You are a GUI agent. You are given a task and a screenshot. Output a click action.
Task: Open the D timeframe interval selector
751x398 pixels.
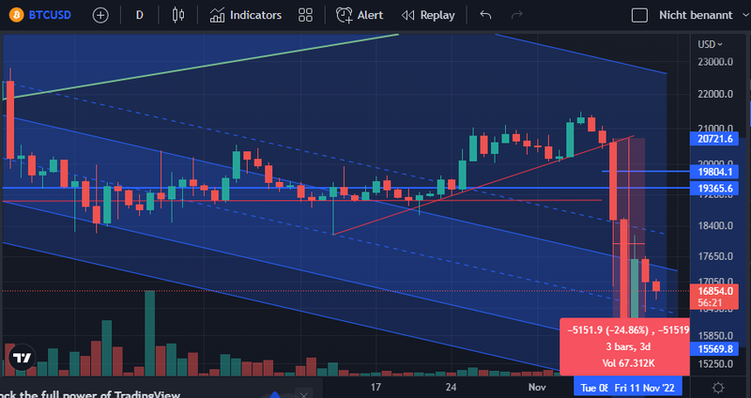[x=139, y=15]
